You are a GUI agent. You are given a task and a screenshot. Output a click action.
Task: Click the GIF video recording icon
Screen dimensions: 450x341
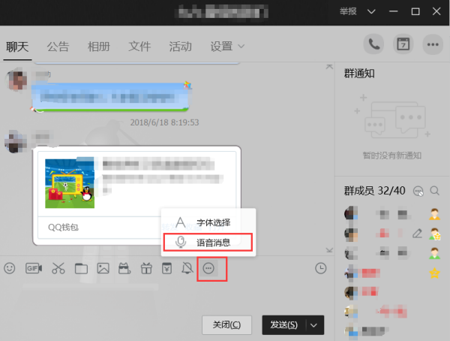point(34,268)
